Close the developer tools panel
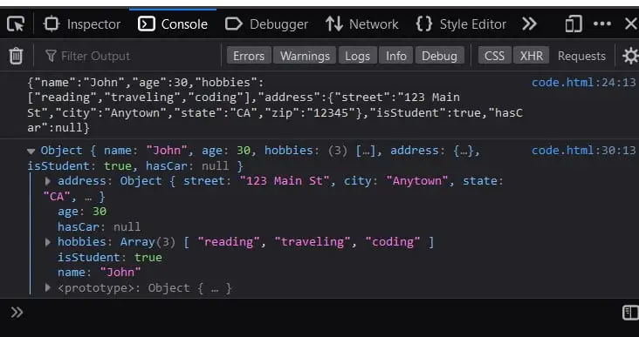The width and height of the screenshot is (639, 337). (x=631, y=24)
